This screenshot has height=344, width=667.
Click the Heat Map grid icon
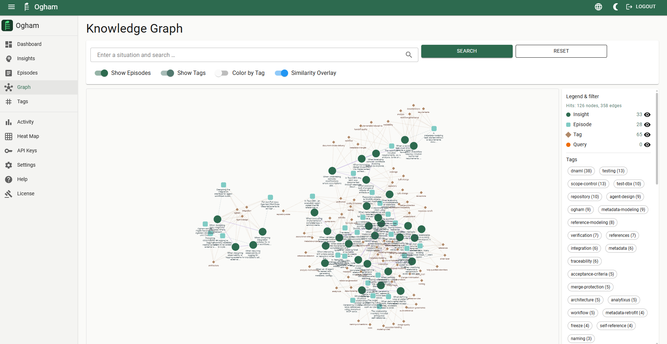coord(9,136)
